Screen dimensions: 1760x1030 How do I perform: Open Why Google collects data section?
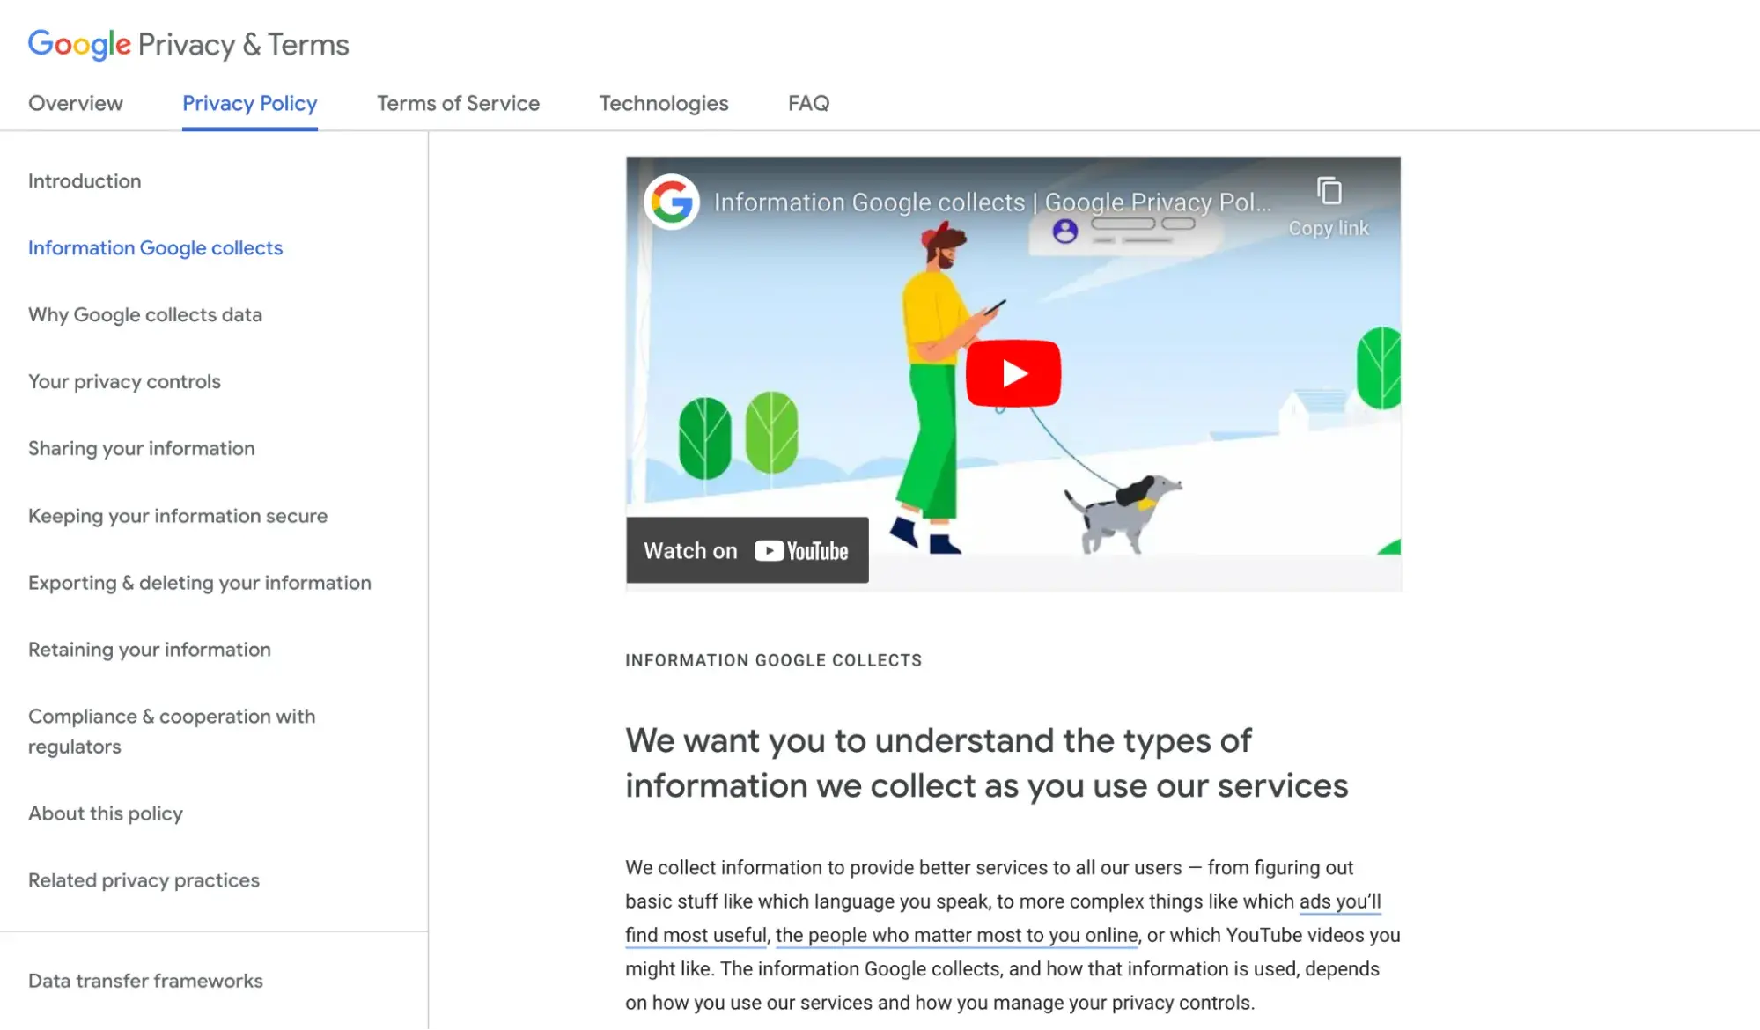click(145, 315)
